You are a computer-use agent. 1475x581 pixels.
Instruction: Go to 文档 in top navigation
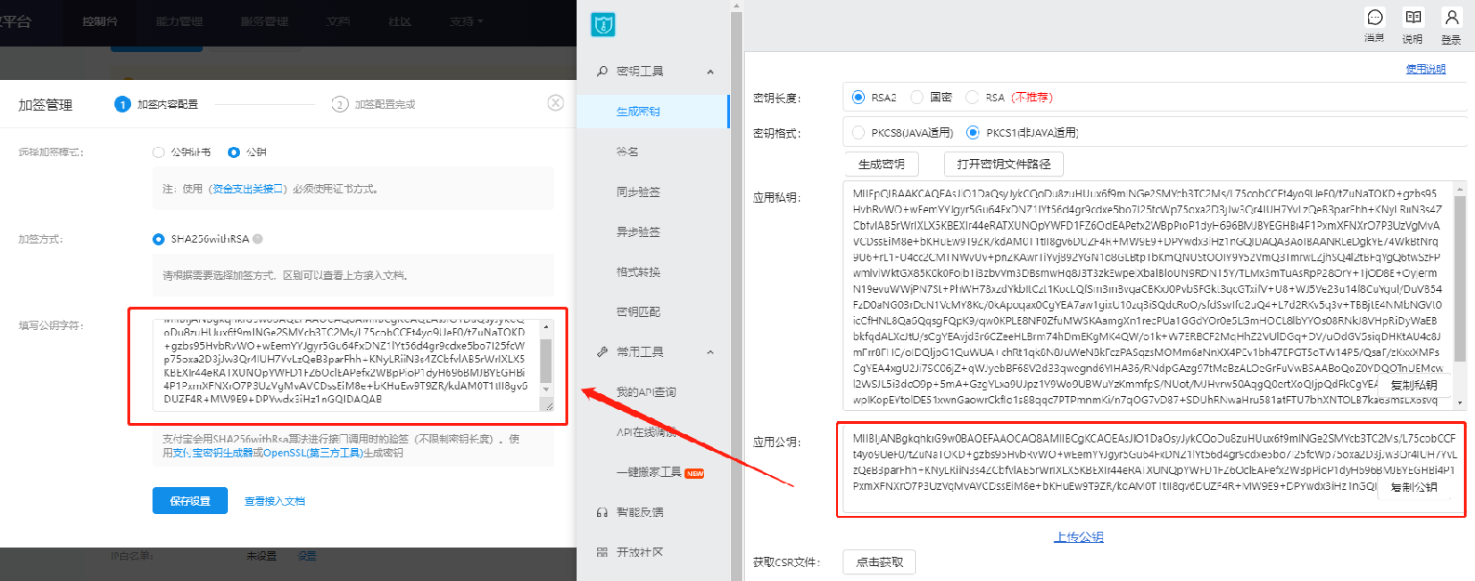339,21
